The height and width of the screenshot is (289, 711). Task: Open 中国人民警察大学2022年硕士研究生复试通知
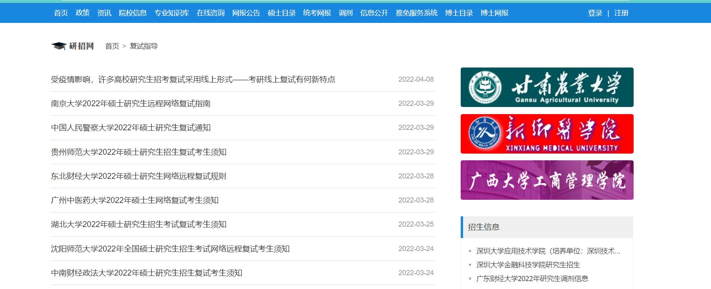click(x=131, y=128)
